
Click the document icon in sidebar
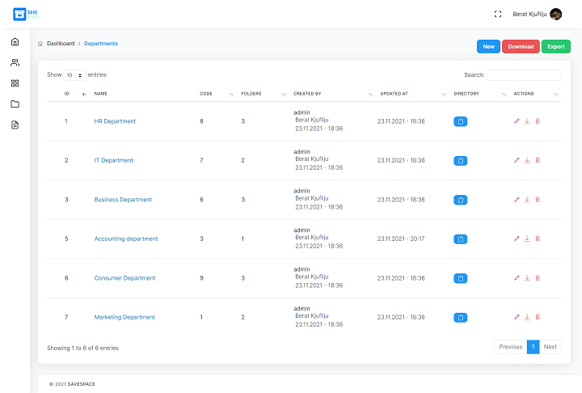15,125
